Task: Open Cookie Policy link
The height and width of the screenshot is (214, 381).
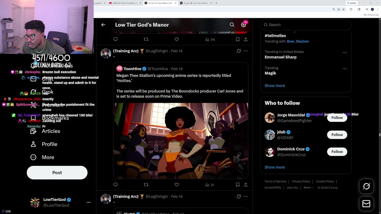Action: [325, 181]
